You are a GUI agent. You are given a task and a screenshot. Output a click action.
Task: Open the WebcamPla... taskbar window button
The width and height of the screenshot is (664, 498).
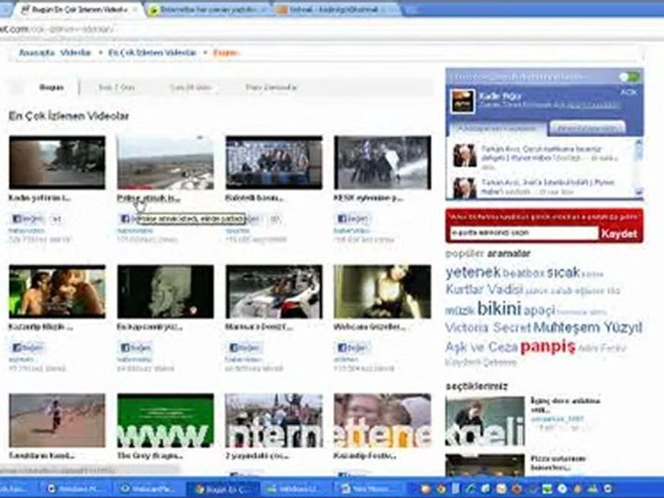(x=148, y=489)
